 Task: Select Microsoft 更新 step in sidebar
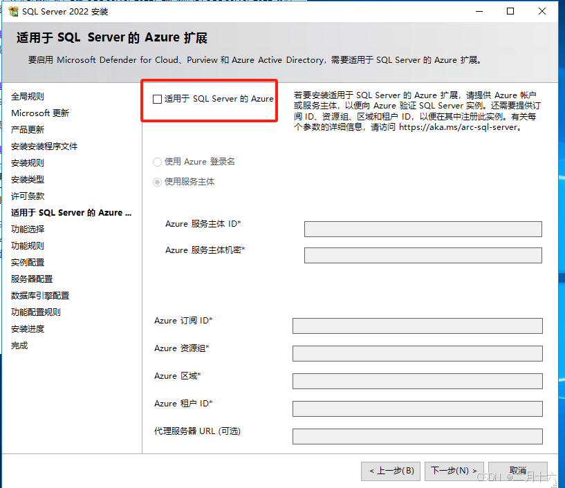[x=40, y=113]
